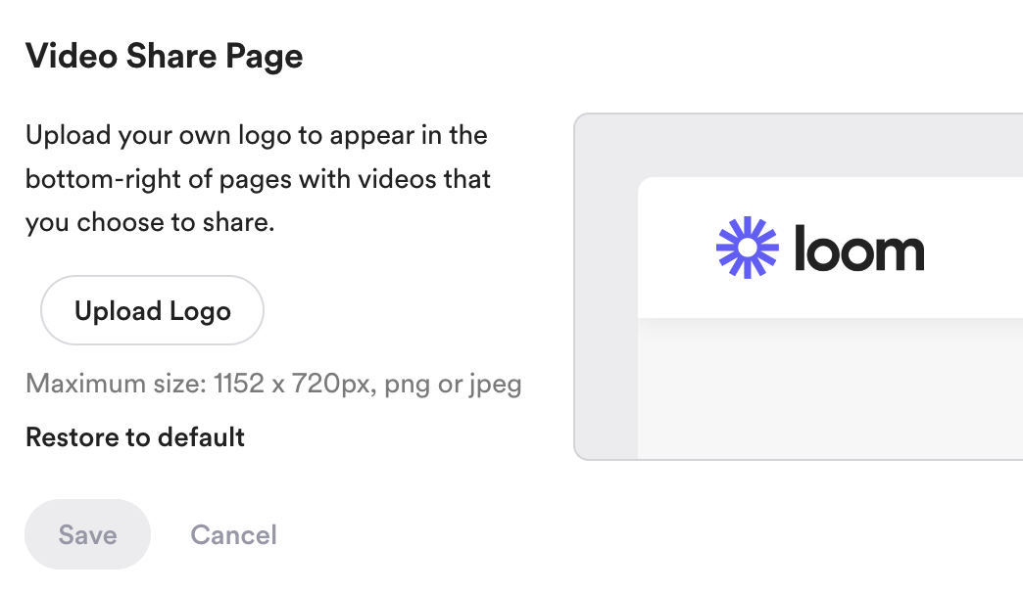Click the Loom sunburst logo icon
The height and width of the screenshot is (593, 1023).
(747, 248)
